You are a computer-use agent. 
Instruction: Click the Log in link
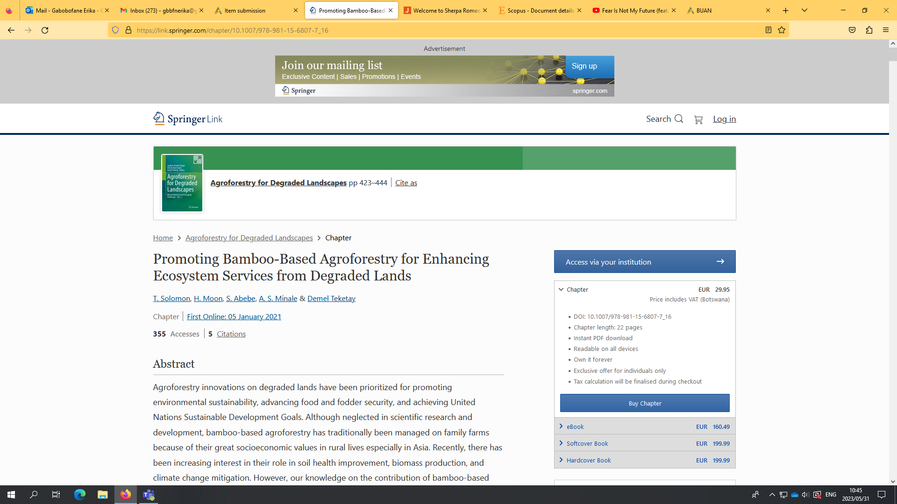click(x=724, y=119)
